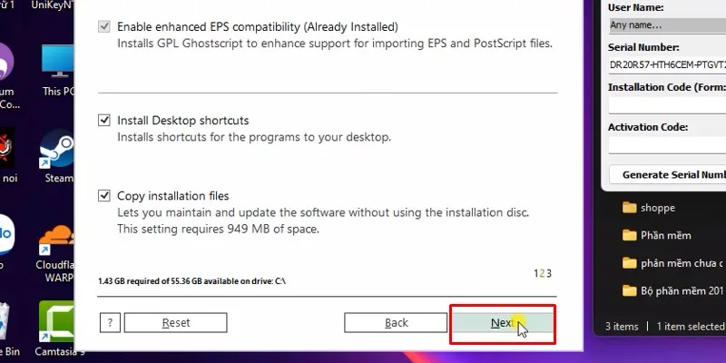The image size is (726, 363).
Task: Click Next to continue installation
Action: click(502, 322)
